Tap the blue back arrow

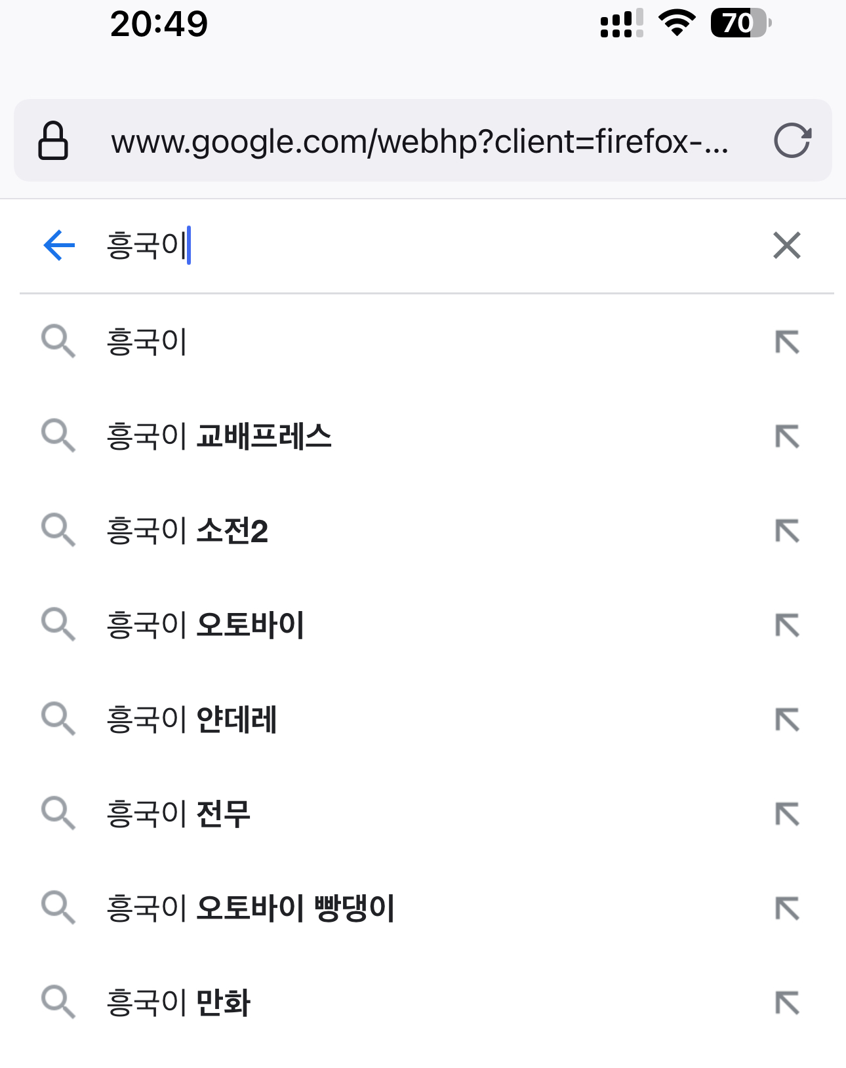59,245
